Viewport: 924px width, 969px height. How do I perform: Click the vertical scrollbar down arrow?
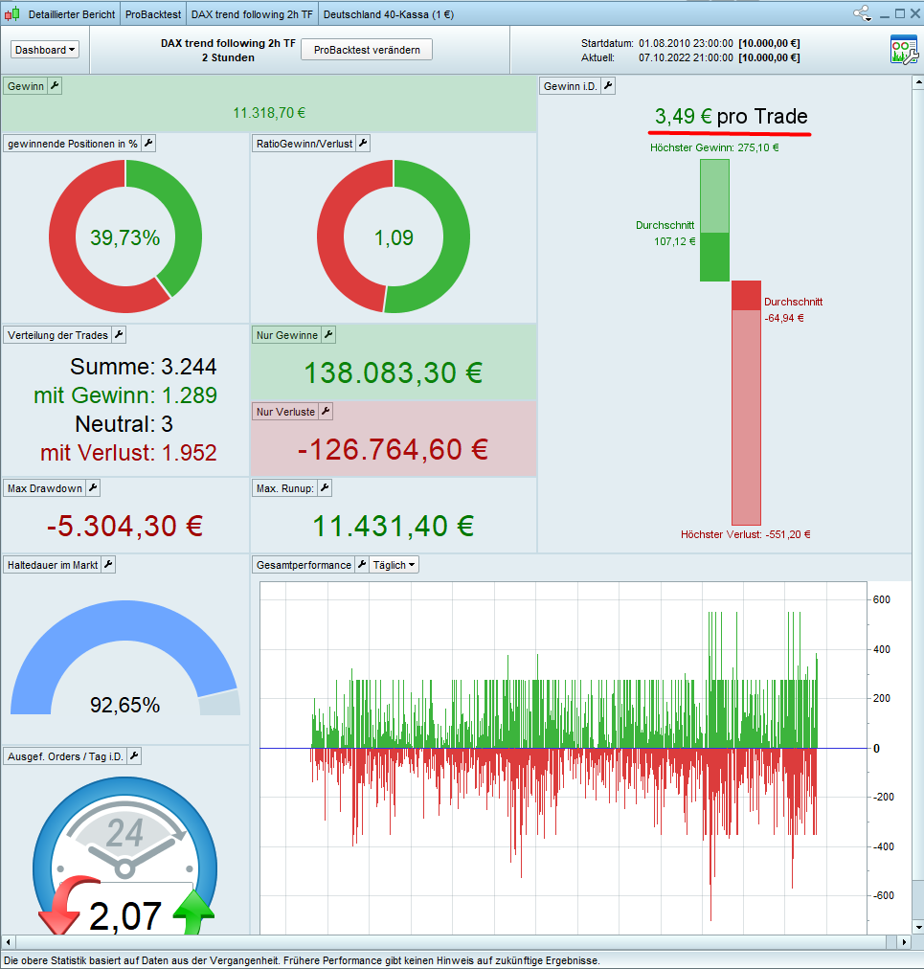click(x=918, y=927)
